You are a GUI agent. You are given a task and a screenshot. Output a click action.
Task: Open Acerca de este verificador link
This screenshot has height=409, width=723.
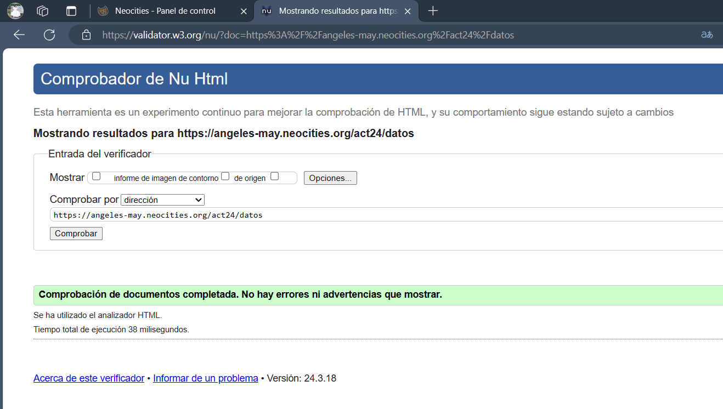click(89, 378)
